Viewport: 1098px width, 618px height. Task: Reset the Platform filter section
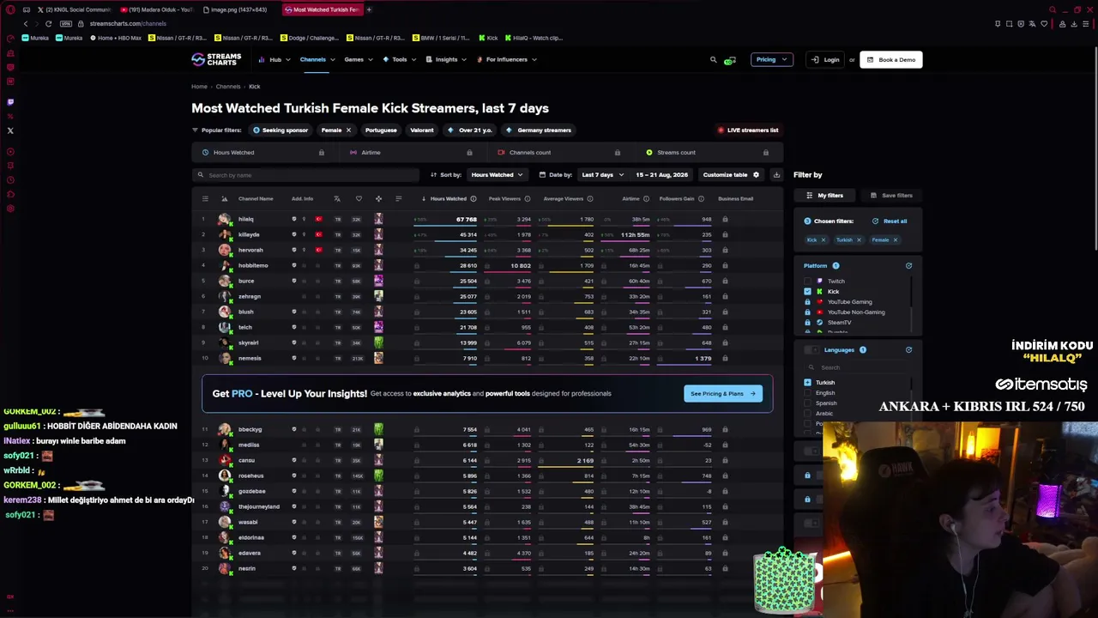tap(908, 266)
